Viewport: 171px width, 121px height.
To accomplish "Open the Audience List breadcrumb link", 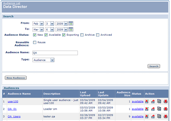I will (12, 3).
